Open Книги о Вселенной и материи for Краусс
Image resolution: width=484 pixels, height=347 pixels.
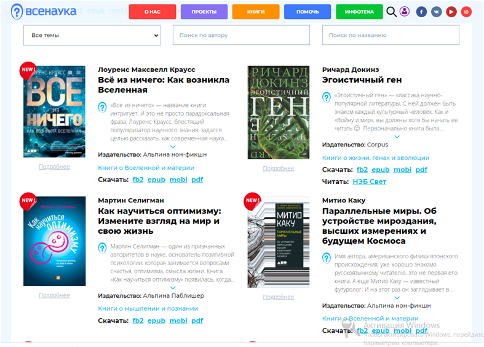point(146,167)
